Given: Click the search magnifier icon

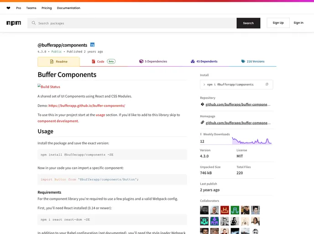Looking at the screenshot, I should pos(34,23).
